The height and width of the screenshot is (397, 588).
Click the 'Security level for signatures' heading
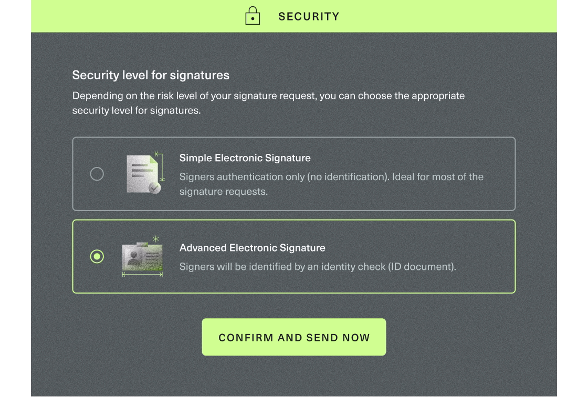151,75
